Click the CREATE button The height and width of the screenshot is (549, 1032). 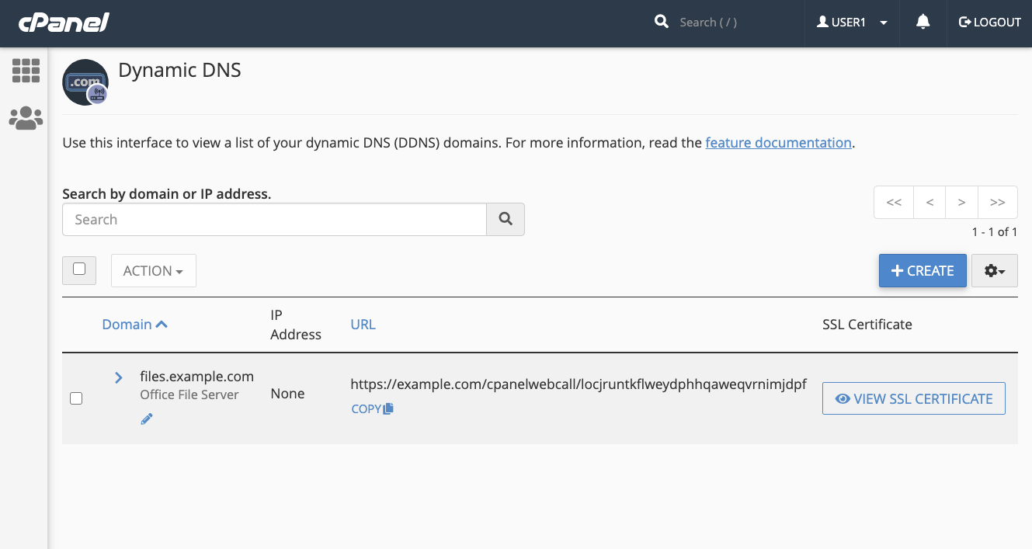pyautogui.click(x=923, y=270)
